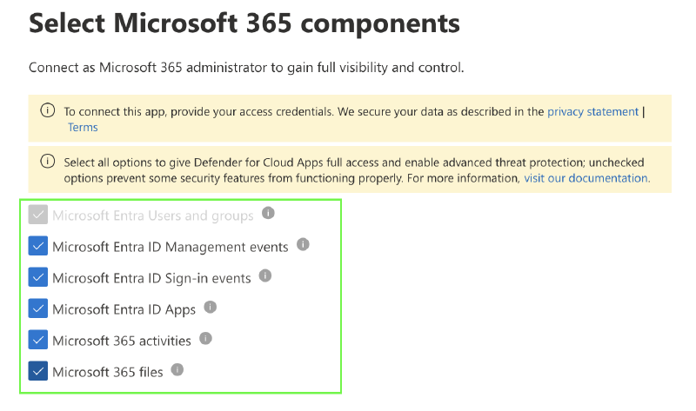The image size is (696, 411).
Task: Click info icon next to Management events
Action: click(x=303, y=244)
